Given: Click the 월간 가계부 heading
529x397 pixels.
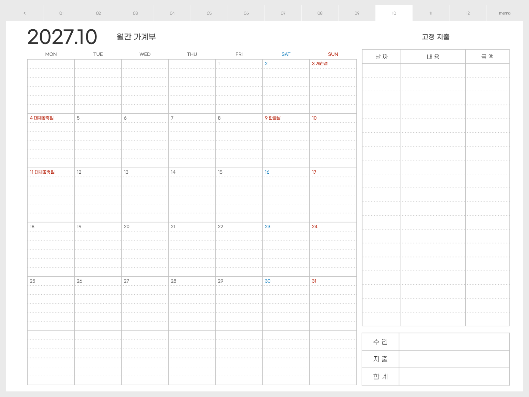Looking at the screenshot, I should [136, 37].
